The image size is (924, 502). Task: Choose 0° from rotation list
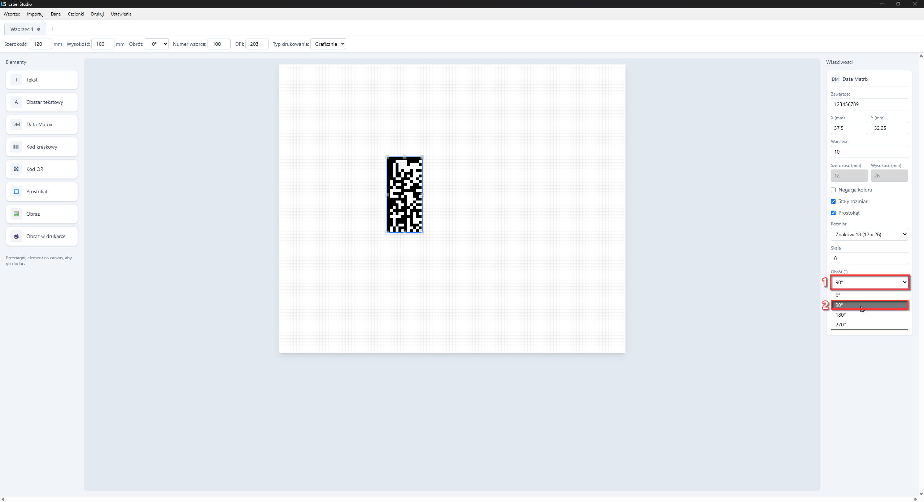[869, 295]
